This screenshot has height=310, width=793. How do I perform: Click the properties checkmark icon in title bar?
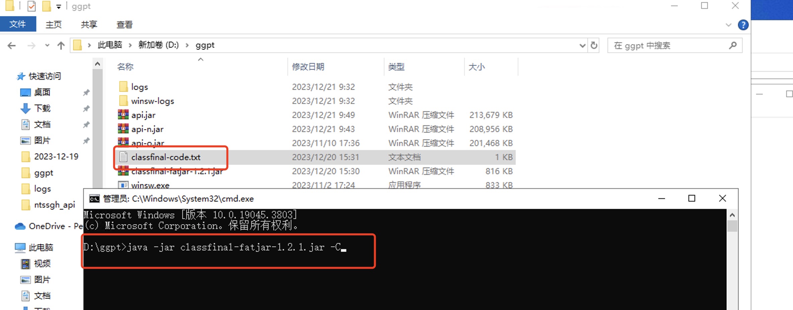coord(31,6)
